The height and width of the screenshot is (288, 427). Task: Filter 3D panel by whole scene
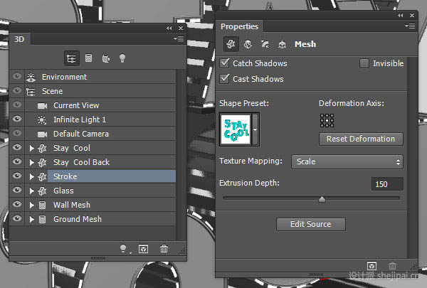(72, 58)
